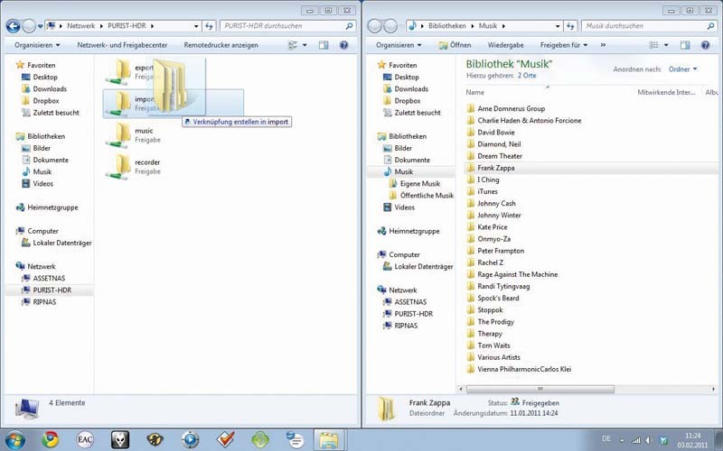The image size is (723, 451).
Task: Toggle preview pane icon in Musik window
Action: click(685, 45)
